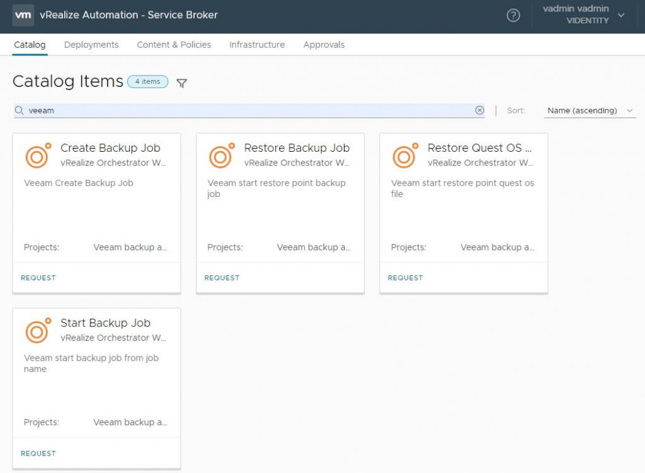Click the Create Backup Job workflow icon

pos(38,156)
